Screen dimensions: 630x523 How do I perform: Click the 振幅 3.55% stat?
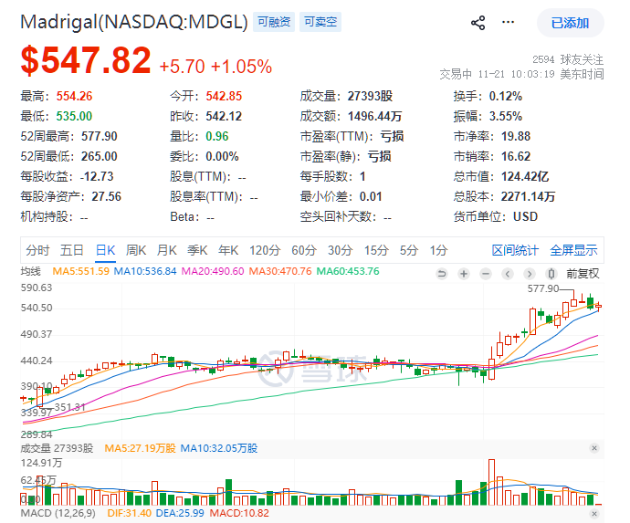coord(488,117)
